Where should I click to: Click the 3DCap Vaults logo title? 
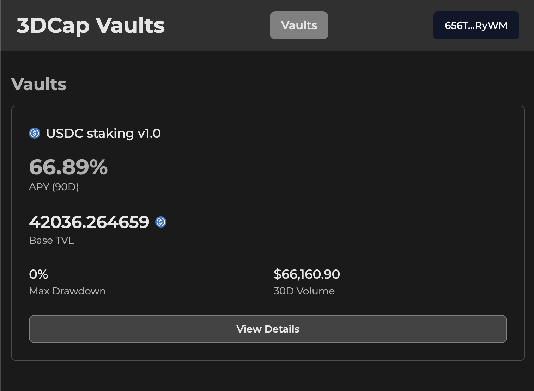pyautogui.click(x=91, y=25)
